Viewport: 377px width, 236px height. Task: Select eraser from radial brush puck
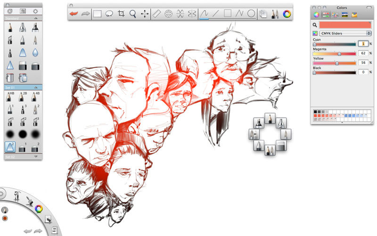tap(281, 145)
